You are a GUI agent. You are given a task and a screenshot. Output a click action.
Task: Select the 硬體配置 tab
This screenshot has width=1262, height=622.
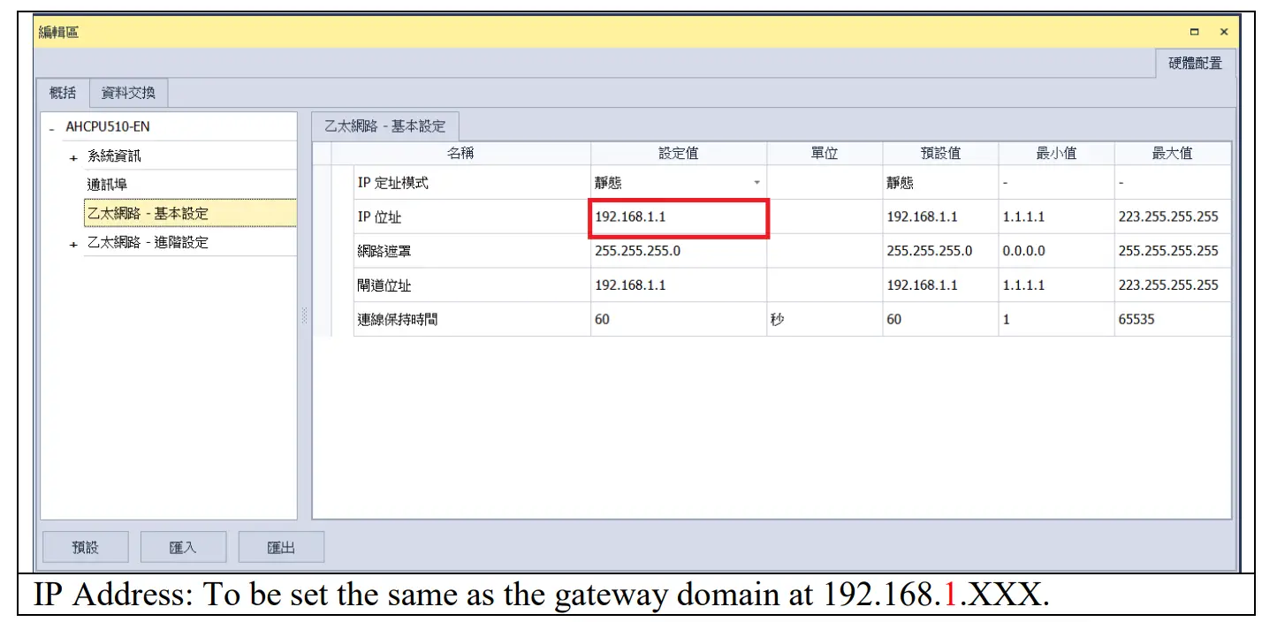click(x=1195, y=63)
